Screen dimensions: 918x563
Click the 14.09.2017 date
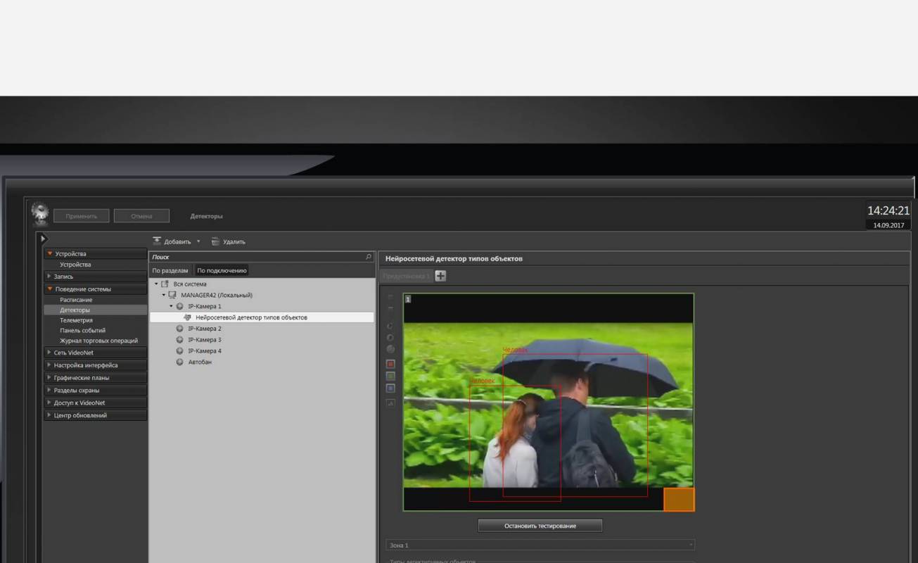point(889,225)
